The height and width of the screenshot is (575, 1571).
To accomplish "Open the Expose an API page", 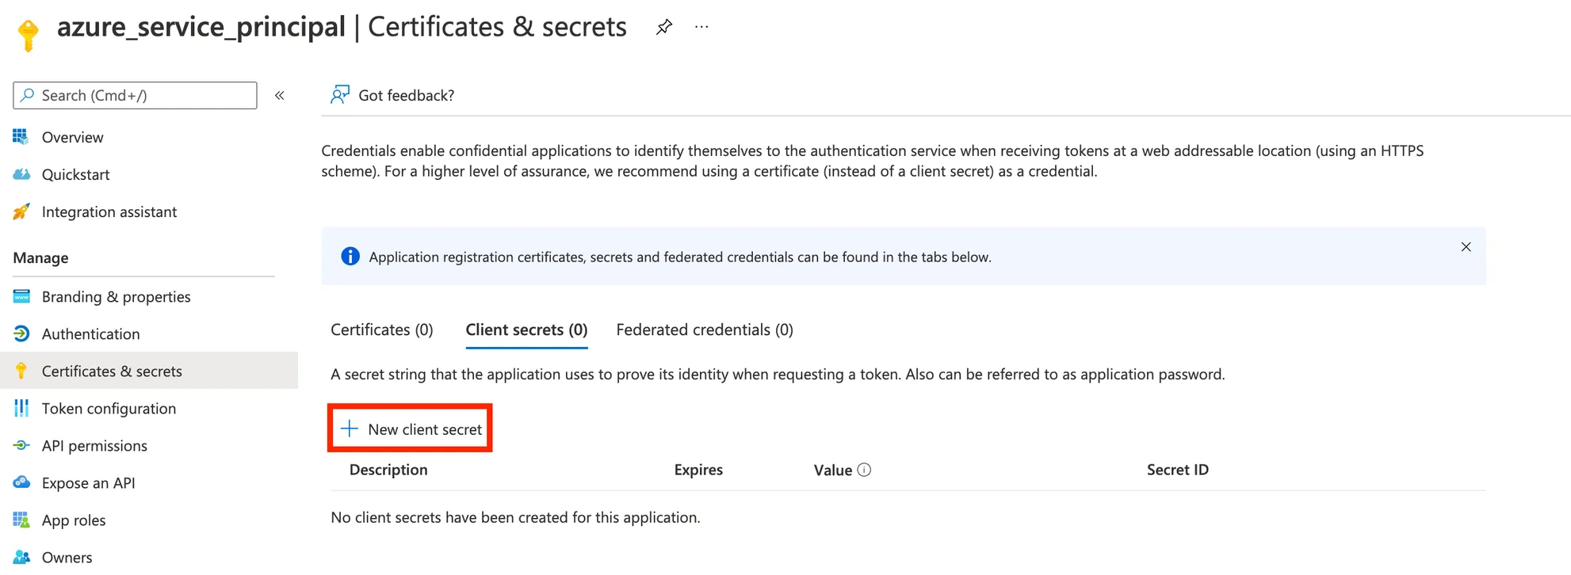I will pos(88,482).
